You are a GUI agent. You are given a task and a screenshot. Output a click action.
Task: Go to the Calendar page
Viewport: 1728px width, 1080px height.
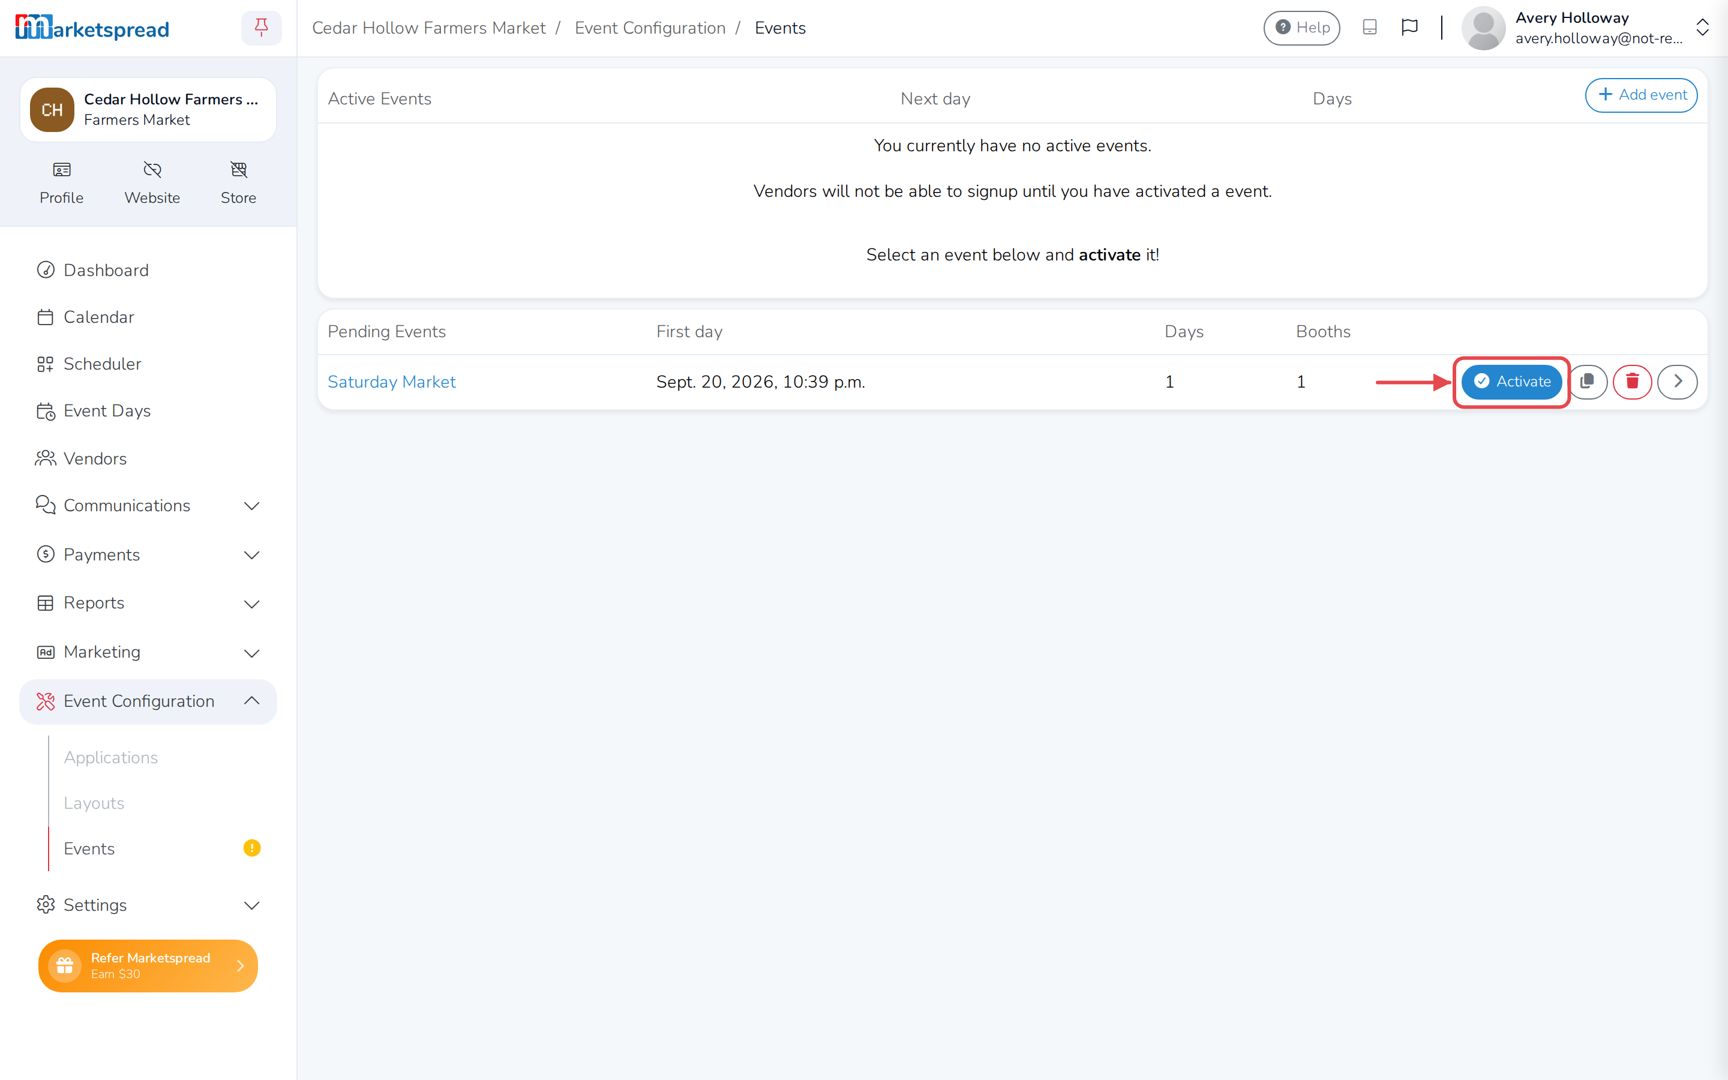148,317
